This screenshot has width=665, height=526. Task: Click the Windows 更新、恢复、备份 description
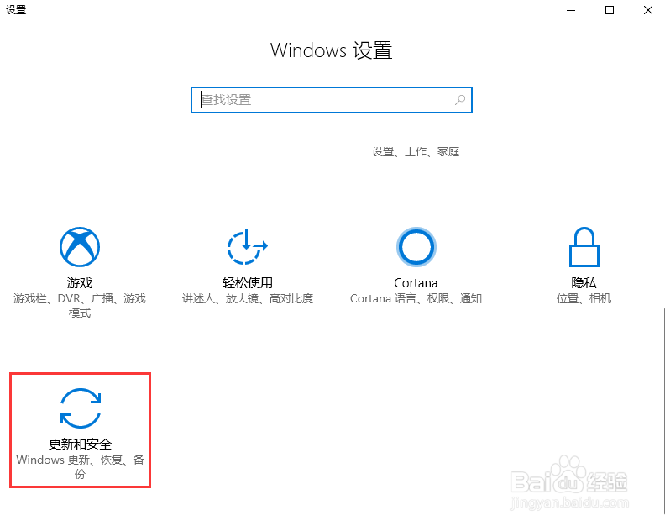(x=80, y=467)
